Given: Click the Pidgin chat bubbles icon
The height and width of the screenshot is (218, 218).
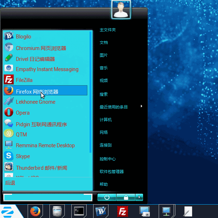Looking at the screenshot, I should pos(9,123).
